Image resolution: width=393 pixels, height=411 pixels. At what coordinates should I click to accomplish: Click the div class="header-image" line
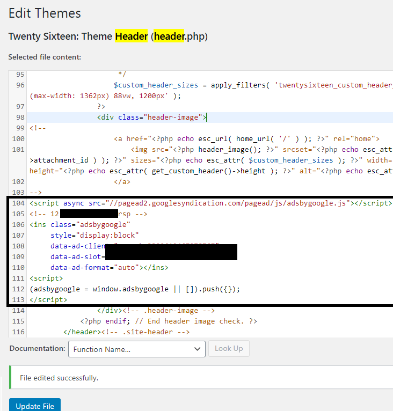coord(151,118)
